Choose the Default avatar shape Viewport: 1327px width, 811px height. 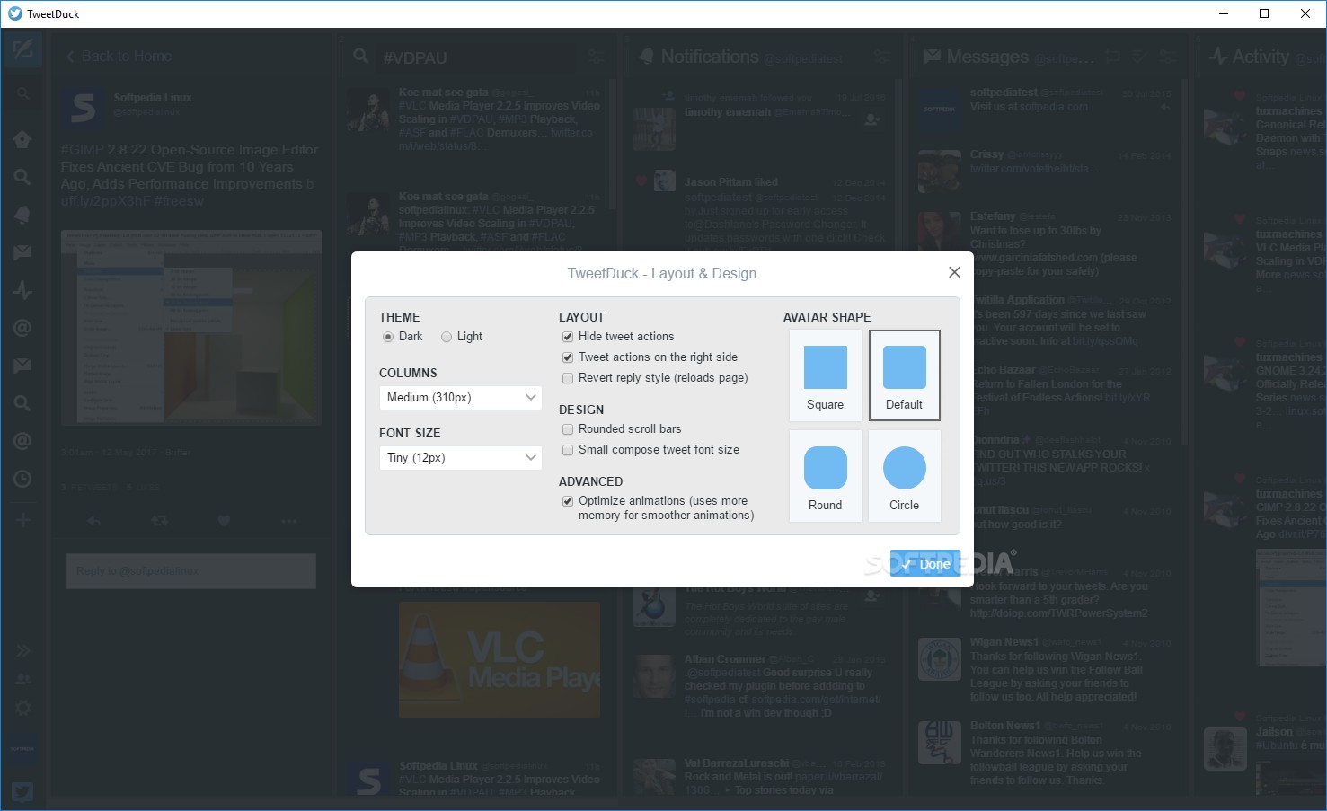tap(905, 375)
